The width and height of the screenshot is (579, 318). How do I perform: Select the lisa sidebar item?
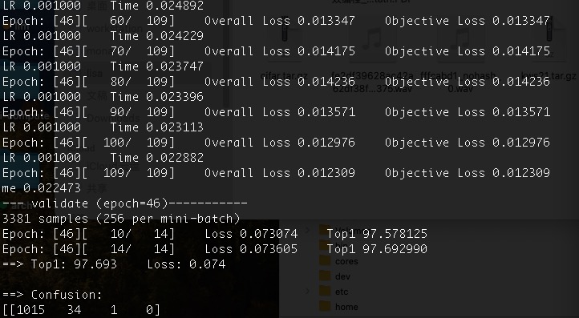95,73
